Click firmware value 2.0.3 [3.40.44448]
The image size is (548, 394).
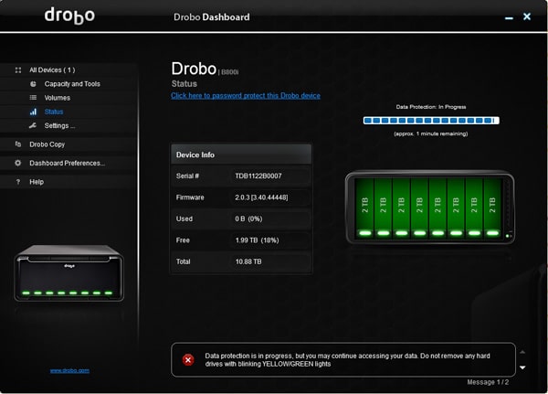click(x=261, y=197)
